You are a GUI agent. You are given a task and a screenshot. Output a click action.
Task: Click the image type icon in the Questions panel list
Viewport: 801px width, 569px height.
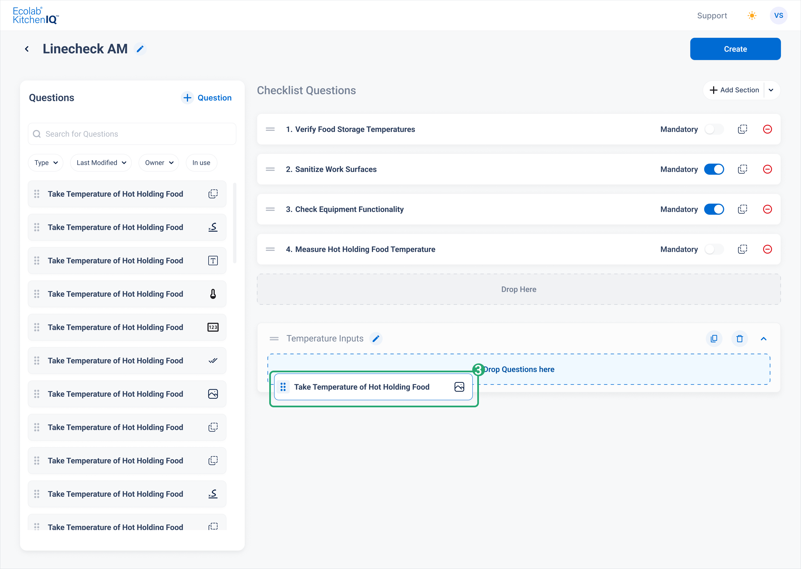point(213,394)
